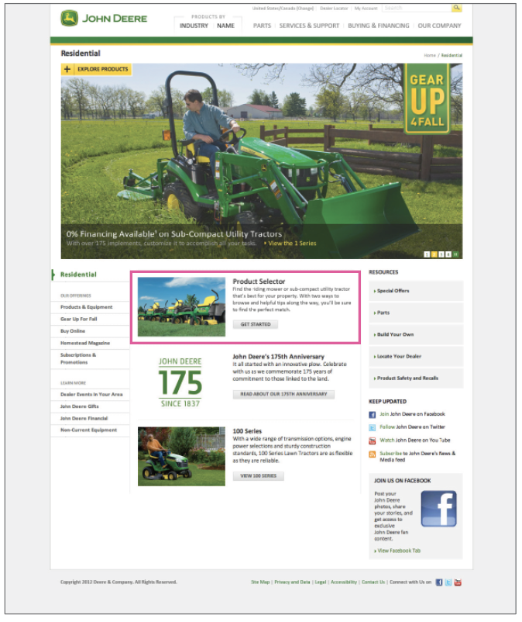Open Subscriptions & Promotions sidebar link
Image resolution: width=522 pixels, height=622 pixels.
[x=78, y=358]
